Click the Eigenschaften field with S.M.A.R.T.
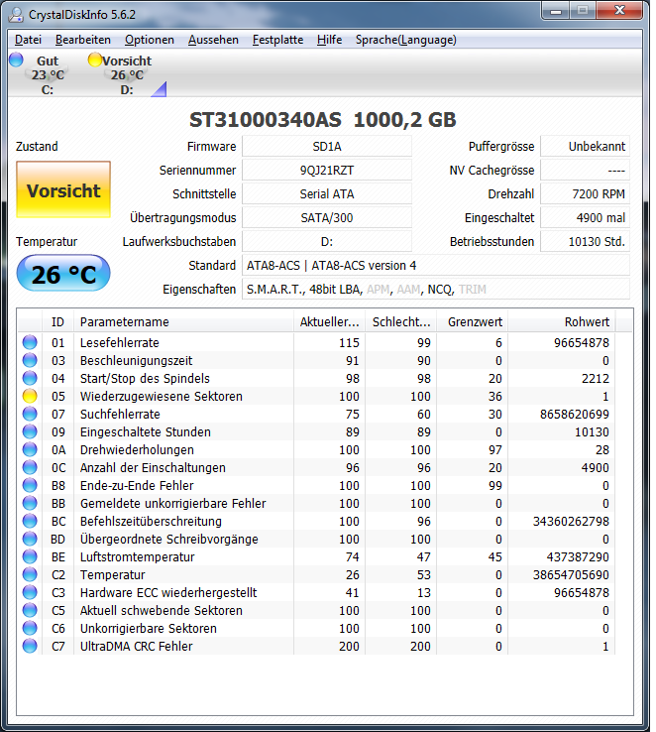The height and width of the screenshot is (732, 656). tap(436, 289)
